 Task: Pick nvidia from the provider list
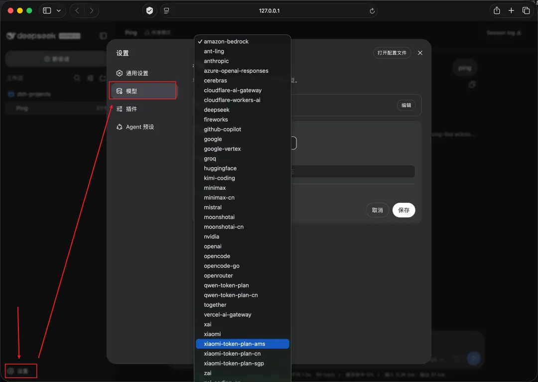coord(242,237)
